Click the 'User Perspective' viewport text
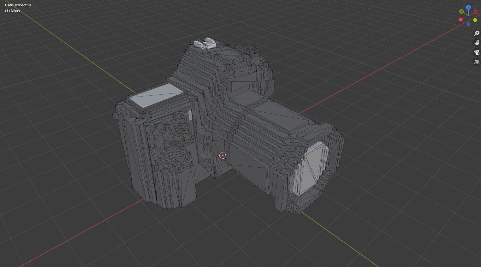Image resolution: width=481 pixels, height=267 pixels. click(x=18, y=5)
